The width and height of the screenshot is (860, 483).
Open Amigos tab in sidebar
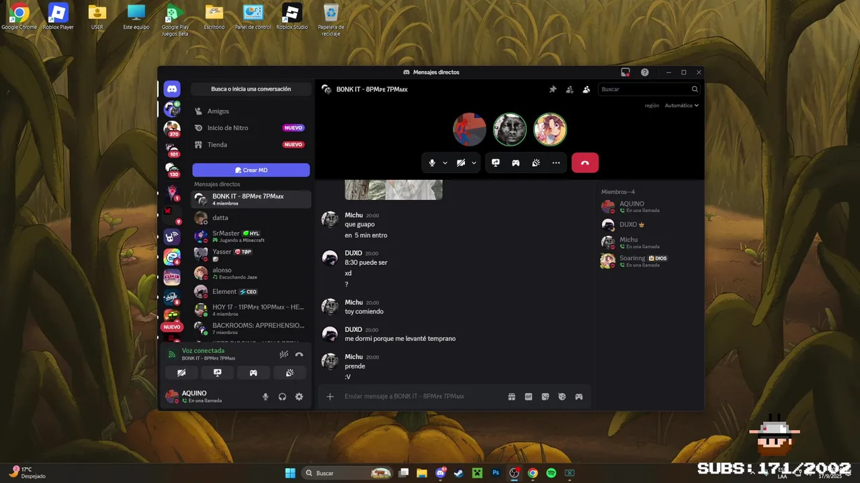251,111
